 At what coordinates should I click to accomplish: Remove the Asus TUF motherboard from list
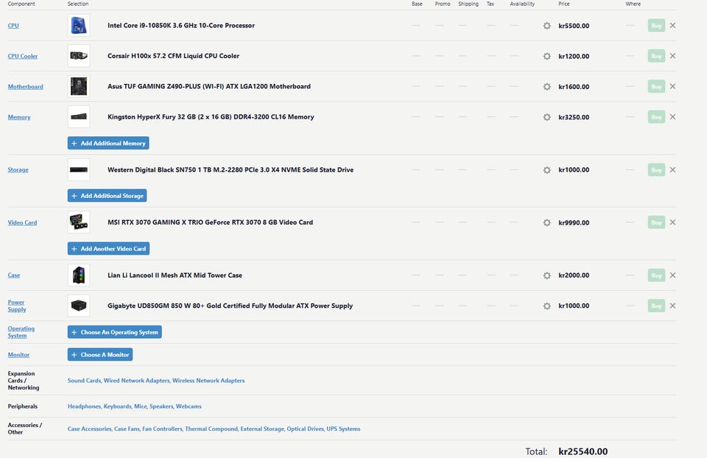[x=672, y=87]
